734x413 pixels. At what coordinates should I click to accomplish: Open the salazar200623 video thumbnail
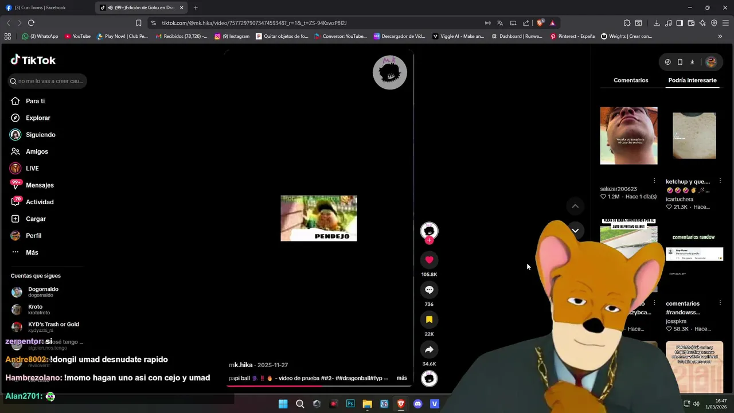point(628,135)
